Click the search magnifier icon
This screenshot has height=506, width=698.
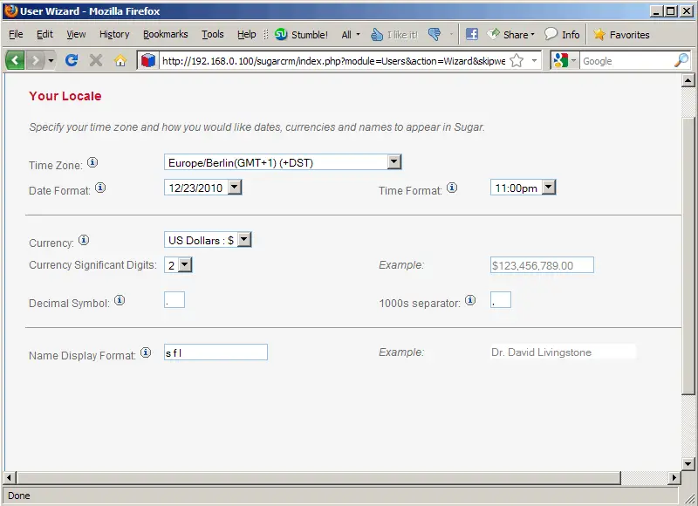pos(681,60)
